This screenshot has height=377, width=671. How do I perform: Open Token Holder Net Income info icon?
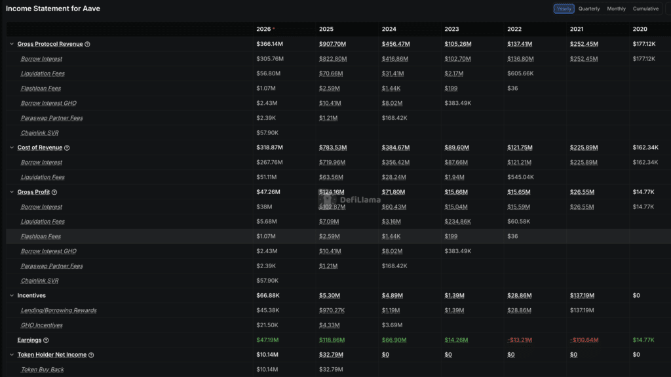click(x=91, y=355)
